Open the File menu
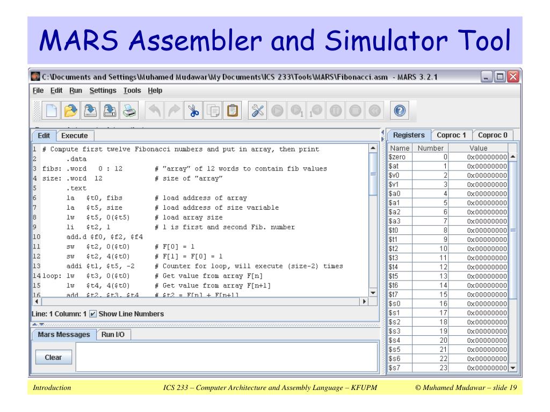This screenshot has width=550, height=412. click(38, 90)
